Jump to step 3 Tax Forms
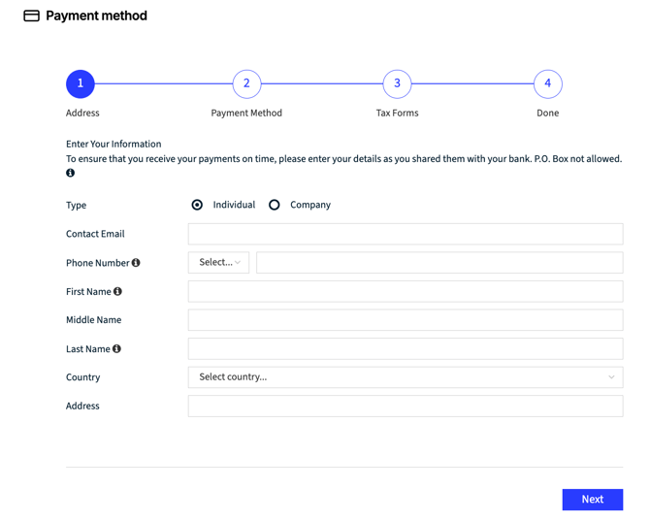Screen dimensions: 650x521 tap(397, 84)
